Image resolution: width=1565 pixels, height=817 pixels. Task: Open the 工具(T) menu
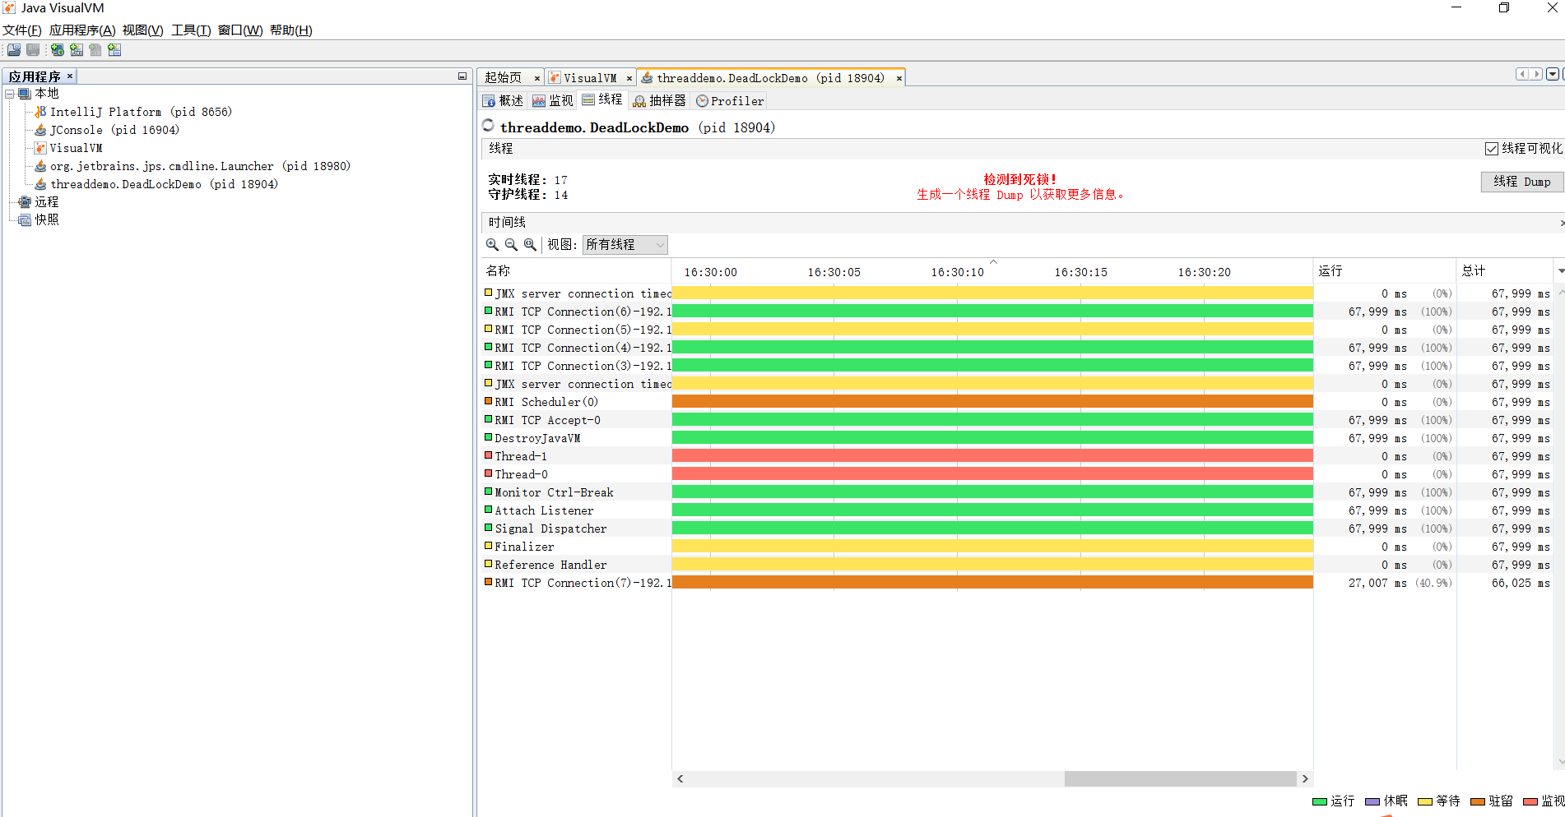[x=191, y=30]
